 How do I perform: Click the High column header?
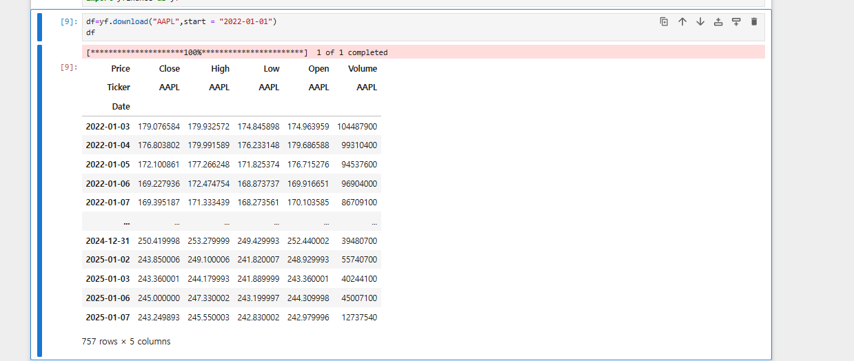221,69
